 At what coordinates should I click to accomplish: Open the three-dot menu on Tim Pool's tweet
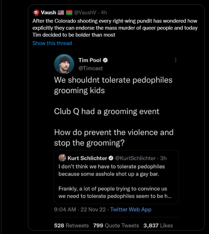pos(176,60)
